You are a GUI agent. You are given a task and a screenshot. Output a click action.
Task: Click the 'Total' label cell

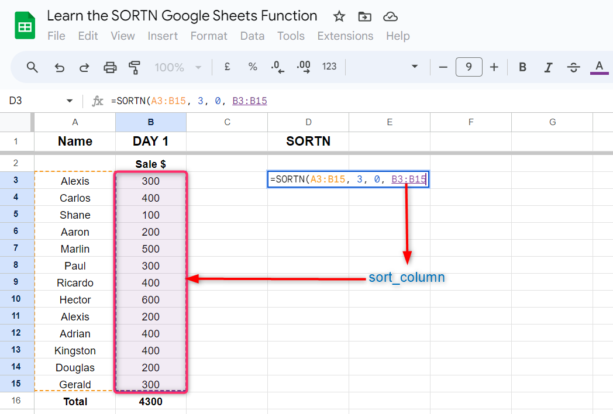75,402
